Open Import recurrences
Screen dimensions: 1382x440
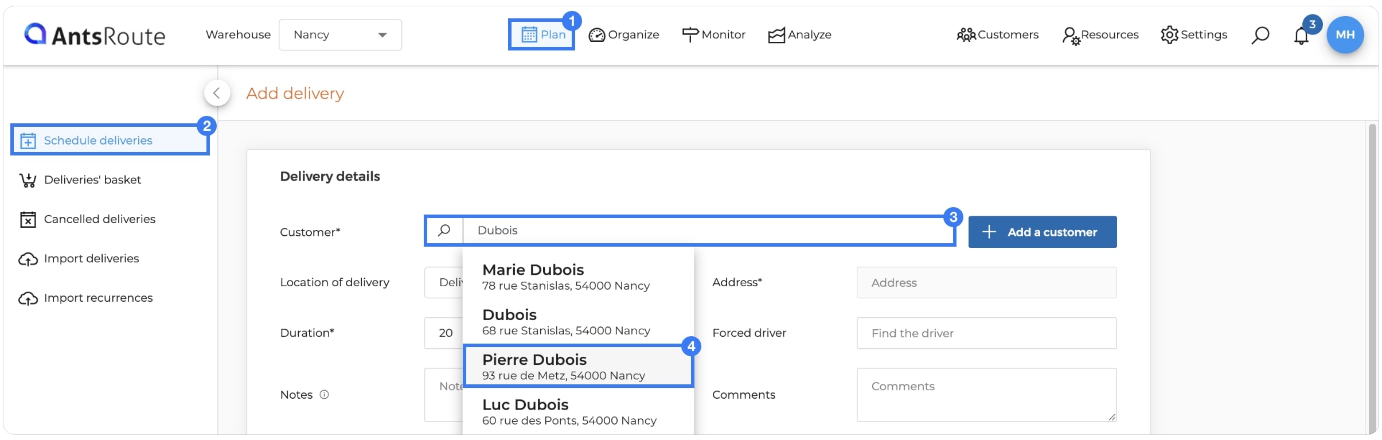86,298
